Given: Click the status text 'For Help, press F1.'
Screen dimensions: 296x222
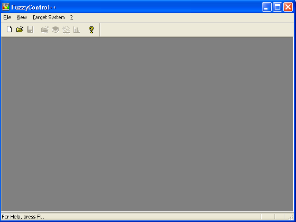Looking at the screenshot, I should point(23,217).
